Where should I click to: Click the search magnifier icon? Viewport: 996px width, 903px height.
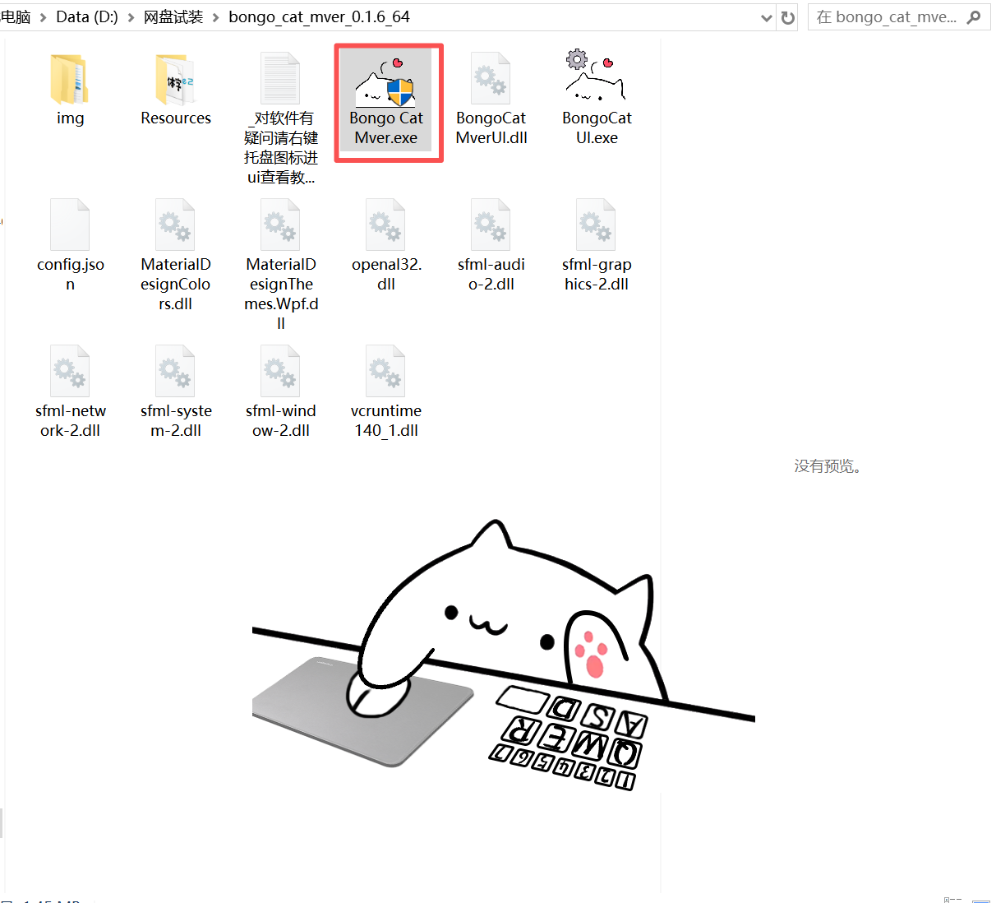974,17
